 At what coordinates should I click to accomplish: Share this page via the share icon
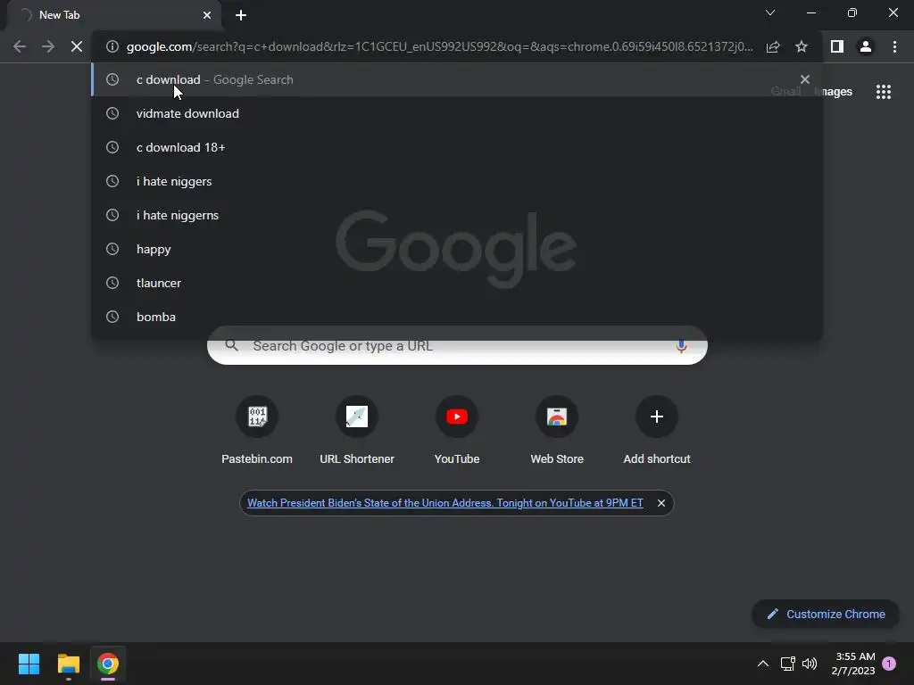click(x=773, y=46)
